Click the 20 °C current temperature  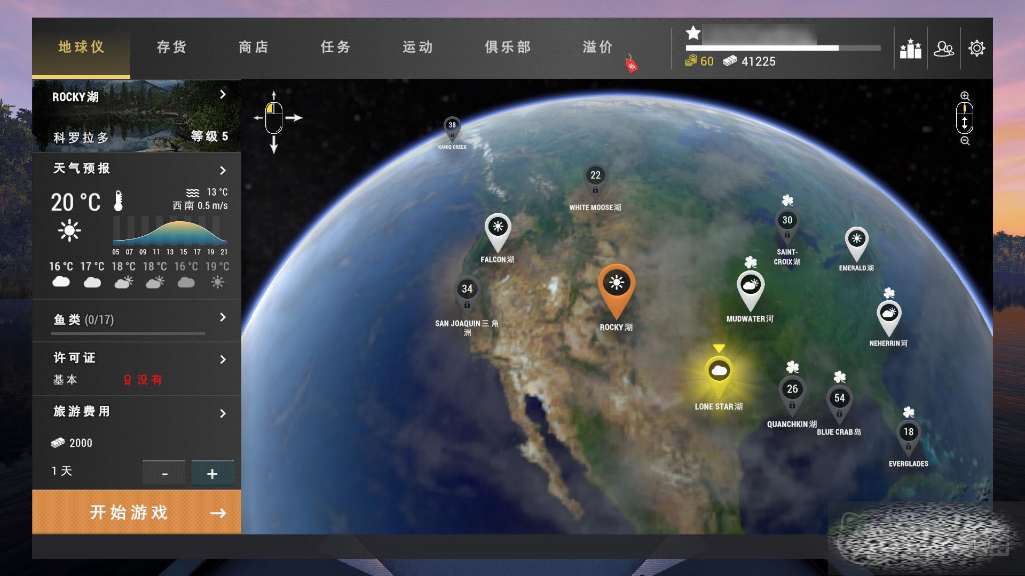(76, 203)
